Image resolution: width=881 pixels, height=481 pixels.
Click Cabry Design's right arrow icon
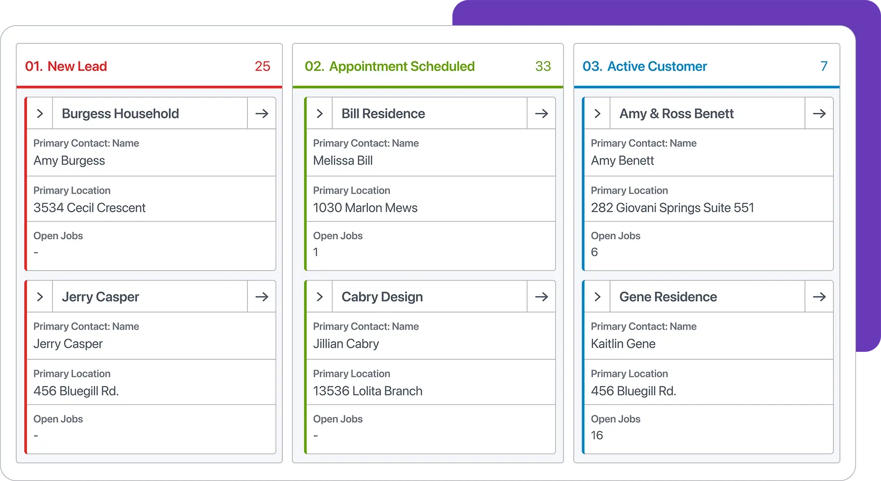pyautogui.click(x=541, y=297)
